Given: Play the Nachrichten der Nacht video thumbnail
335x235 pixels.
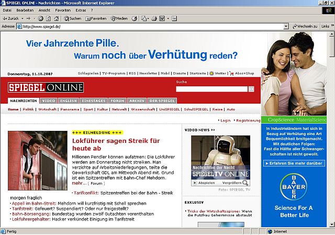Looking at the screenshot, I should (x=220, y=157).
